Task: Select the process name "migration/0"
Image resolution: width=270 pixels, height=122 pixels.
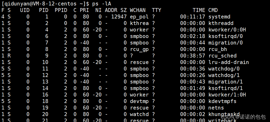Action: [x=225, y=43]
